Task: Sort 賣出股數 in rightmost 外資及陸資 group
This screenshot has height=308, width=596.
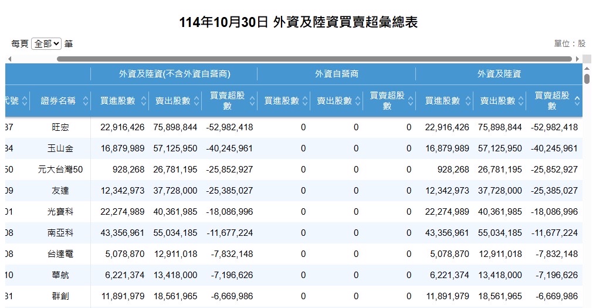Action: click(522, 101)
